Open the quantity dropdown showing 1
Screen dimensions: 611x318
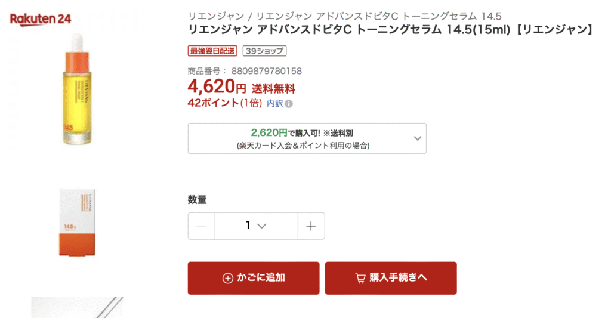click(256, 226)
